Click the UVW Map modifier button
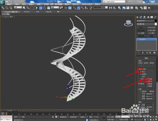 click(x=141, y=33)
